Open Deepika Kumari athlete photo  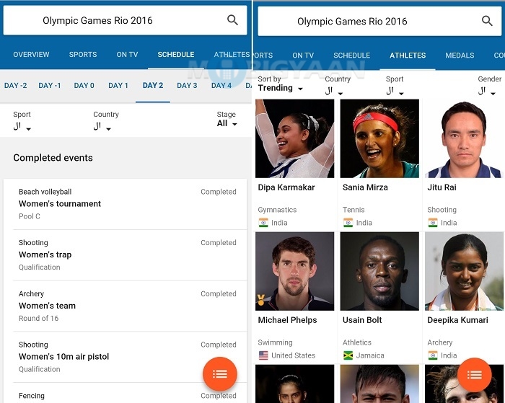464,271
